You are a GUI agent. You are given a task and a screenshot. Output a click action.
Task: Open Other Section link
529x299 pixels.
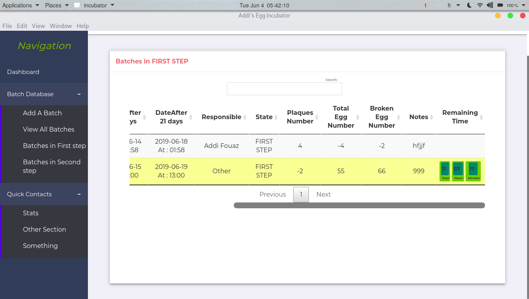click(44, 229)
